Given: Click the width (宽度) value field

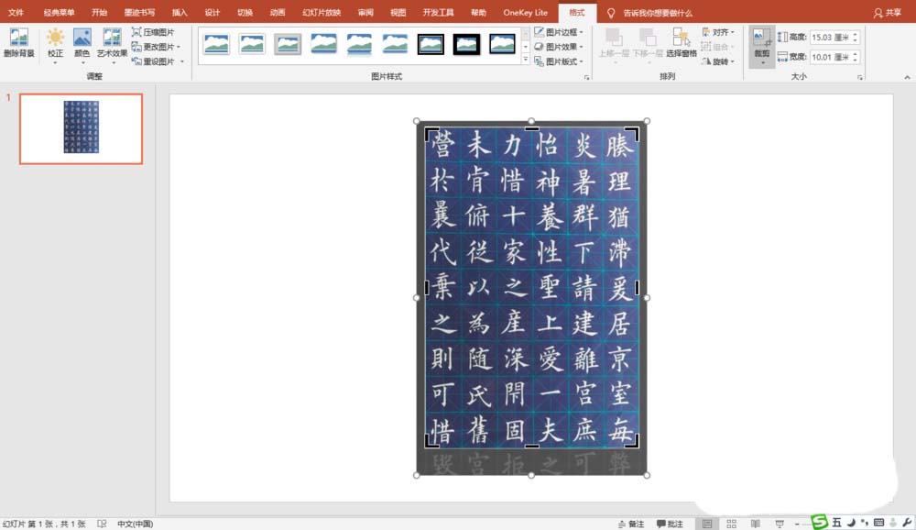Looking at the screenshot, I should (x=830, y=58).
